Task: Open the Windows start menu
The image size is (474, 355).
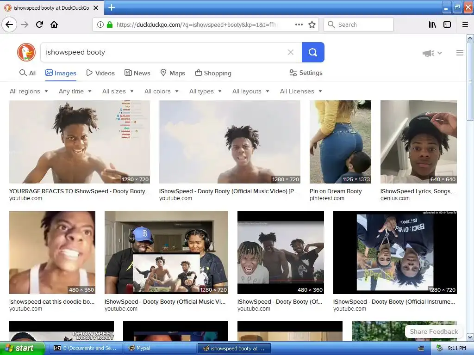Action: 22,349
